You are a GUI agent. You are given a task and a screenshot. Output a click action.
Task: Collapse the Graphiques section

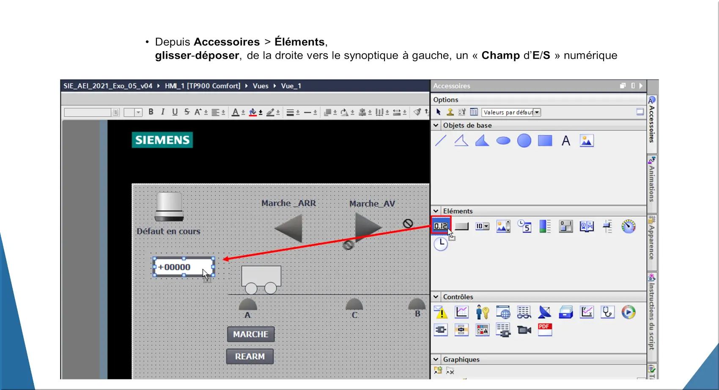click(x=436, y=360)
